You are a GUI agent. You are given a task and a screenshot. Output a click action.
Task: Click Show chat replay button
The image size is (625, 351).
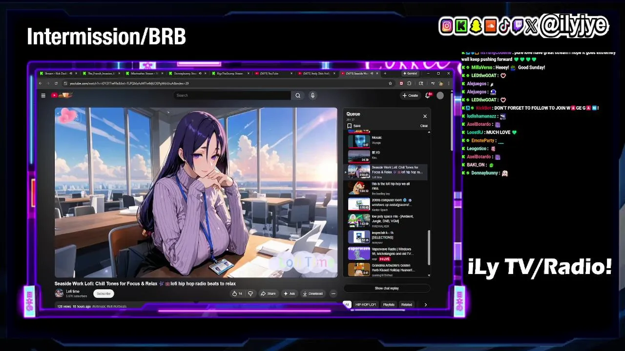coord(387,288)
